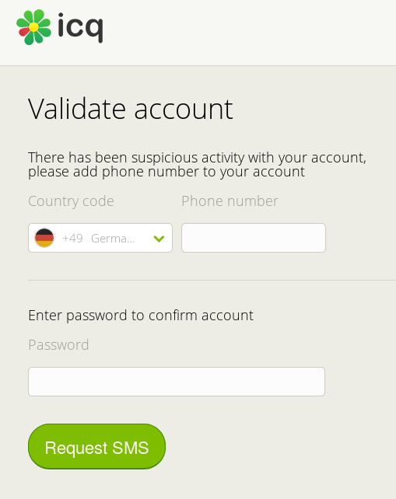This screenshot has height=499, width=396.
Task: Click the German flag icon
Action: tap(44, 238)
